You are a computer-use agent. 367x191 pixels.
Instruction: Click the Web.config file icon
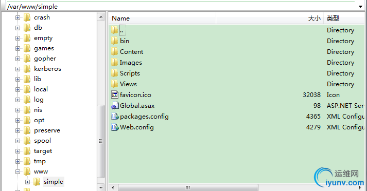(115, 127)
